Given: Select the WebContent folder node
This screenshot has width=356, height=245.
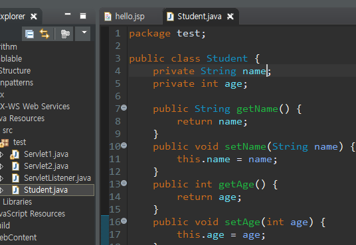Looking at the screenshot, I should 18,238.
